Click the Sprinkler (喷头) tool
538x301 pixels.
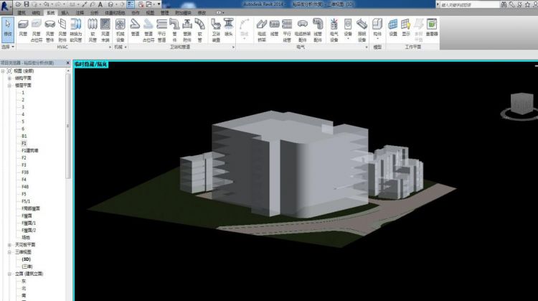pos(229,28)
